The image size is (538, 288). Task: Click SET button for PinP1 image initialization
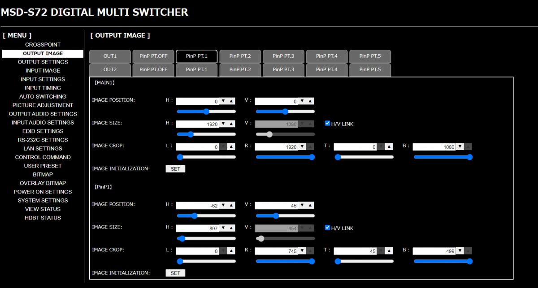[175, 273]
